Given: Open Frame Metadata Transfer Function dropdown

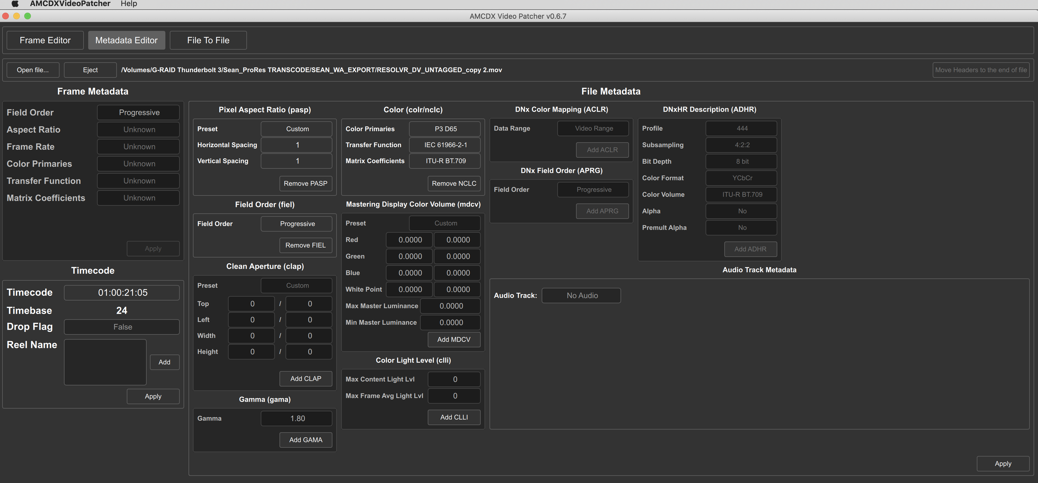Looking at the screenshot, I should coord(138,181).
